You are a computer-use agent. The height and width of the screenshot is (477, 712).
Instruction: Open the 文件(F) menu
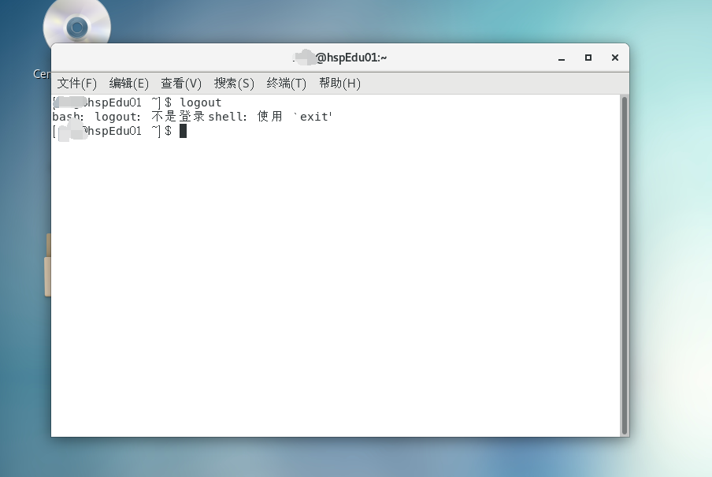[x=77, y=83]
